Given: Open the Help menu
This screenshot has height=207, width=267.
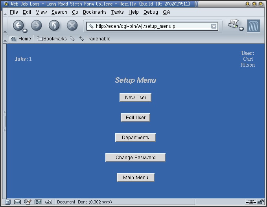Looking at the screenshot, I should (134, 12).
